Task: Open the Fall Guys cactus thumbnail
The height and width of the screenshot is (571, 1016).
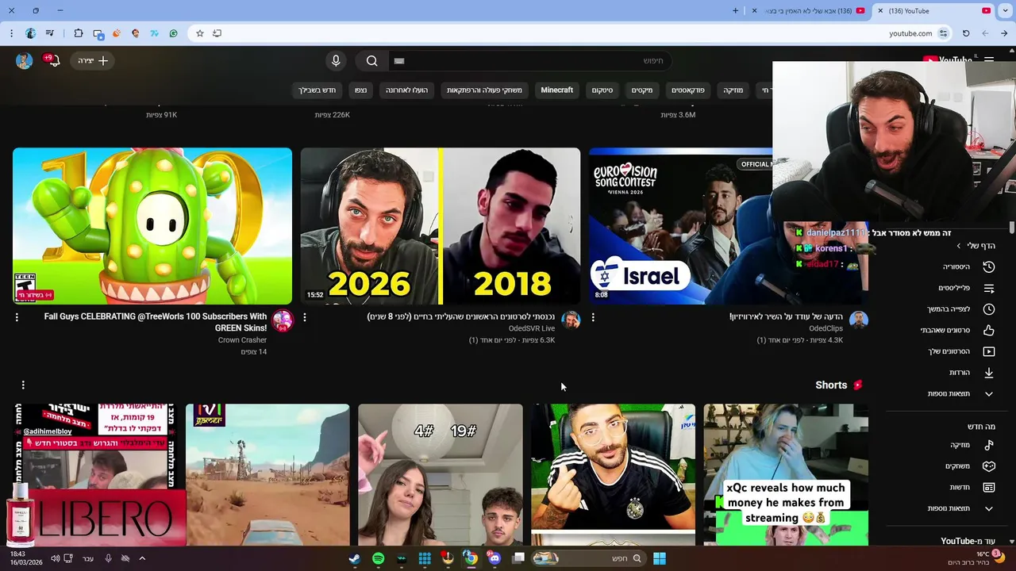Action: (x=152, y=226)
